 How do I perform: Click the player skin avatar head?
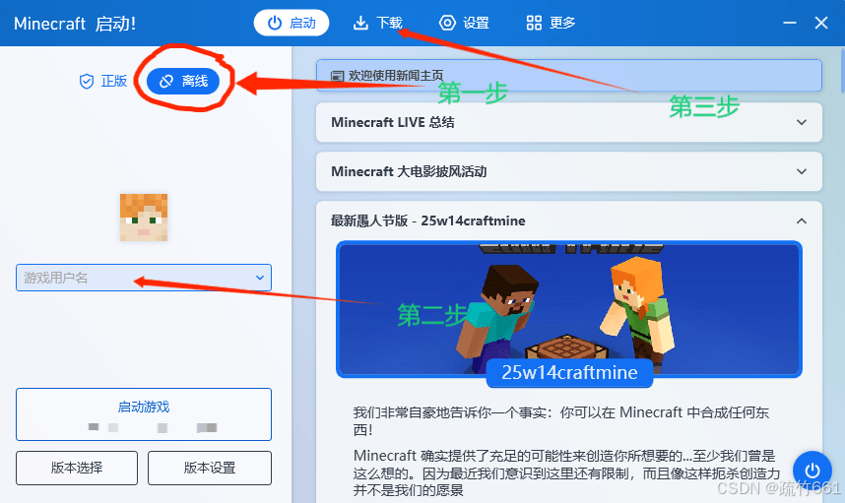(144, 218)
